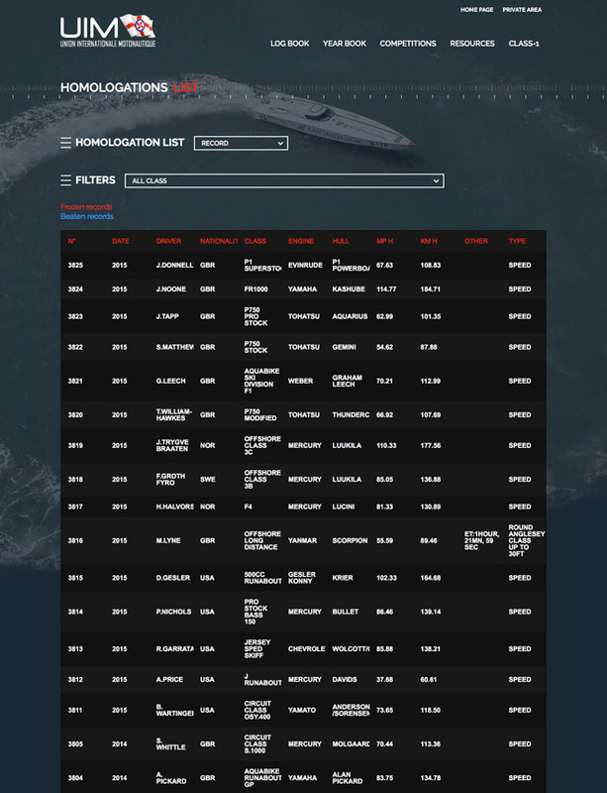
Task: Open the Year Book menu
Action: [344, 44]
